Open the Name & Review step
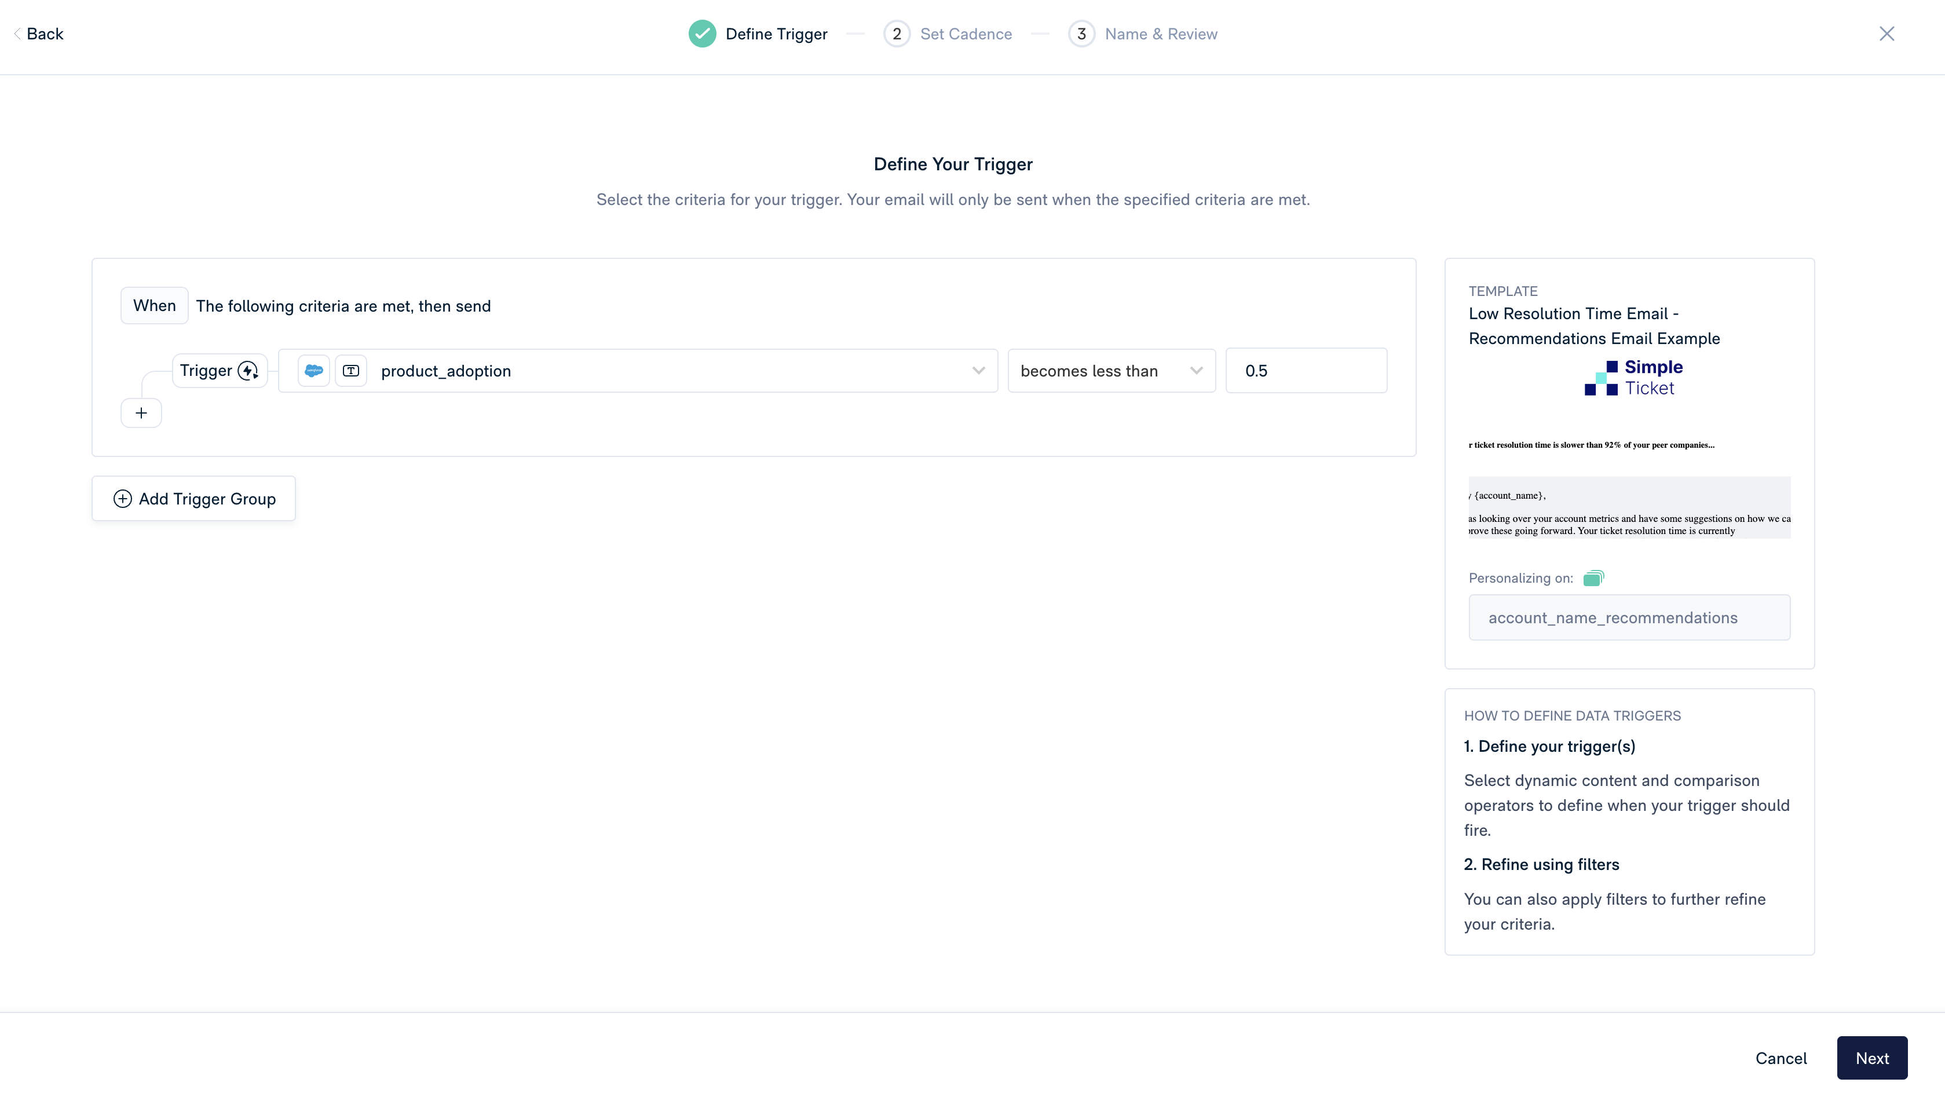This screenshot has width=1945, height=1097. click(x=1161, y=34)
